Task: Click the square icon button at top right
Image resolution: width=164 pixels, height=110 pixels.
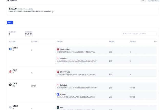Action: (143, 1)
